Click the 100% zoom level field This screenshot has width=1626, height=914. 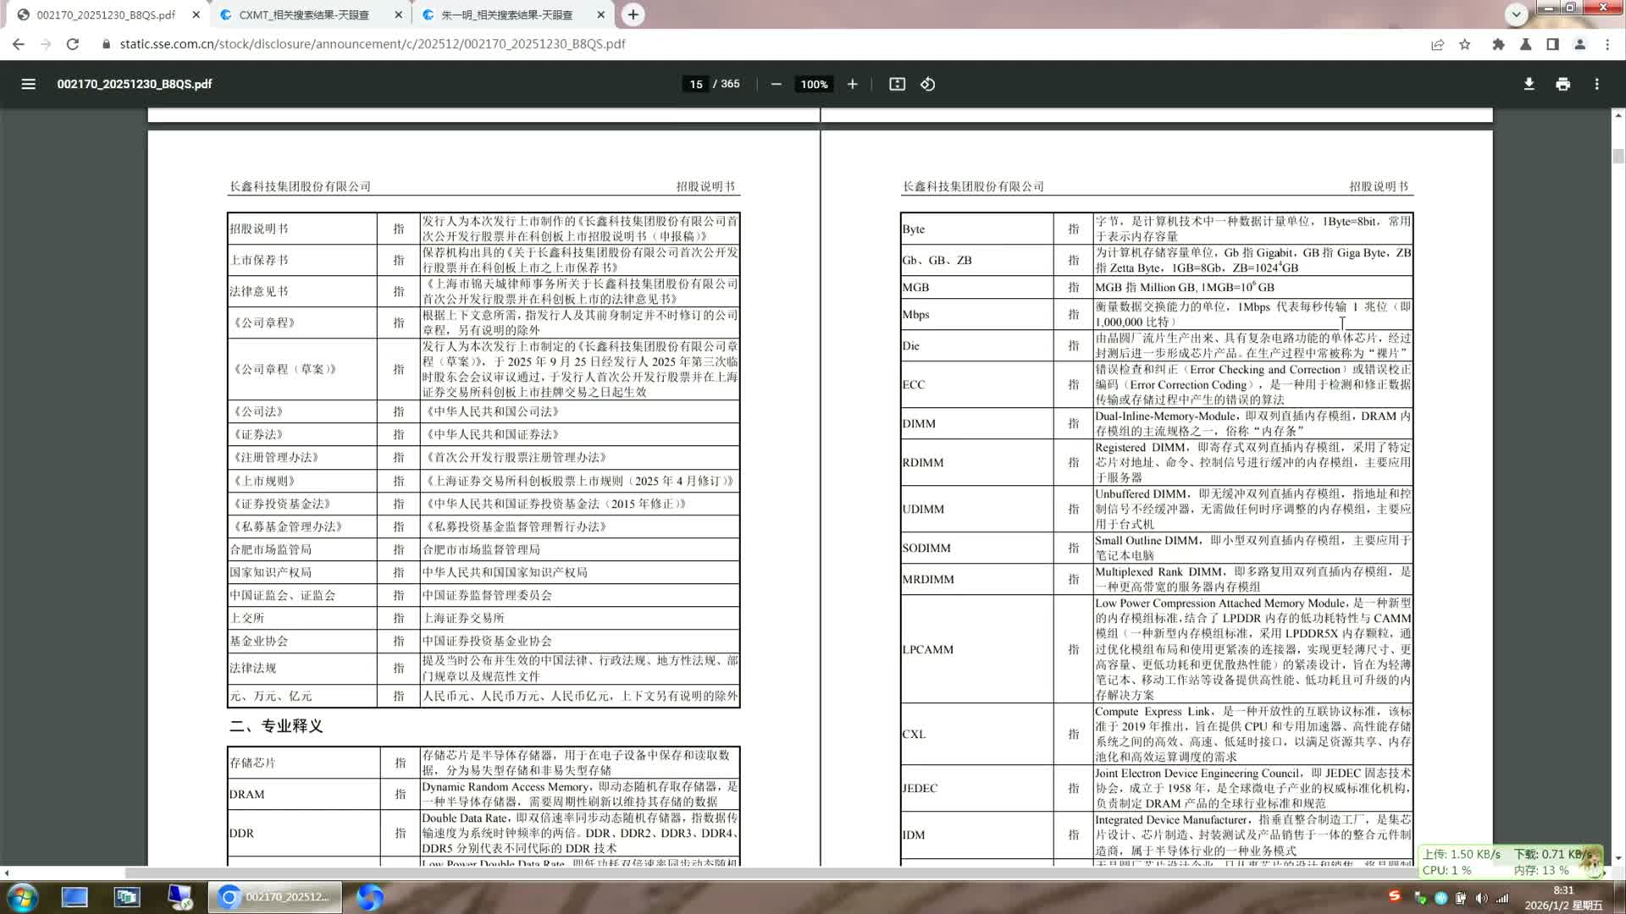click(814, 84)
